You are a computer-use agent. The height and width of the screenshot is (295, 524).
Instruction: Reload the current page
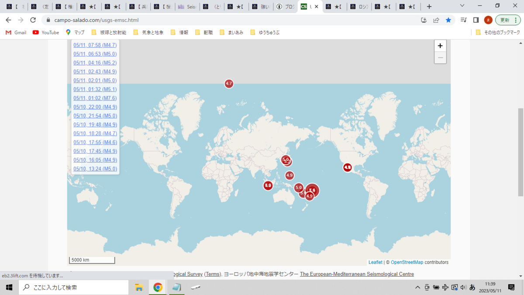coord(33,20)
